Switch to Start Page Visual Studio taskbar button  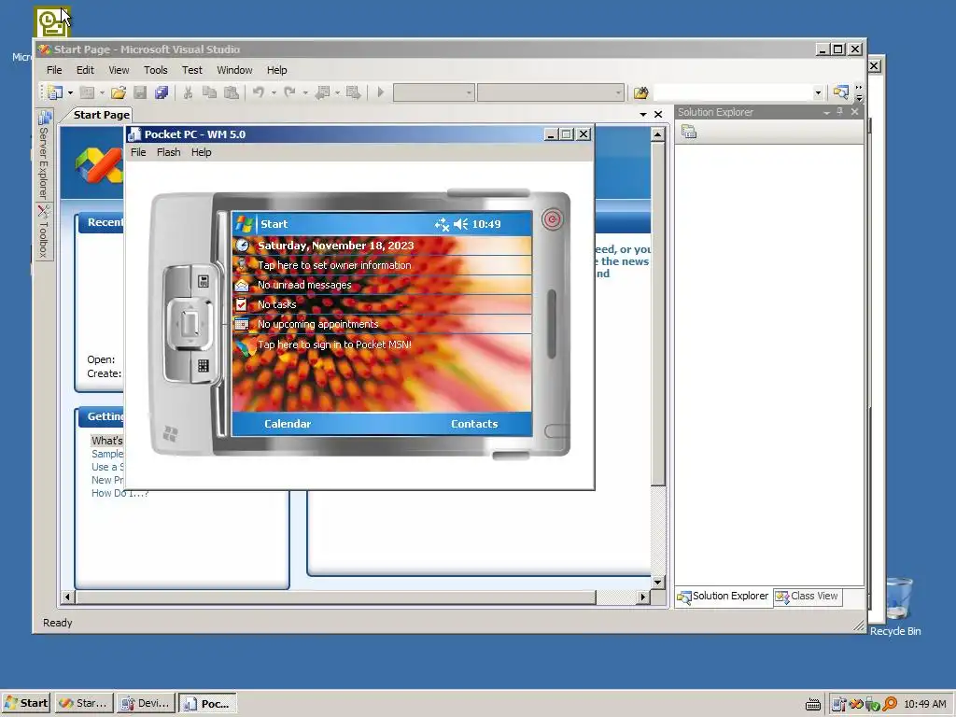tap(85, 703)
